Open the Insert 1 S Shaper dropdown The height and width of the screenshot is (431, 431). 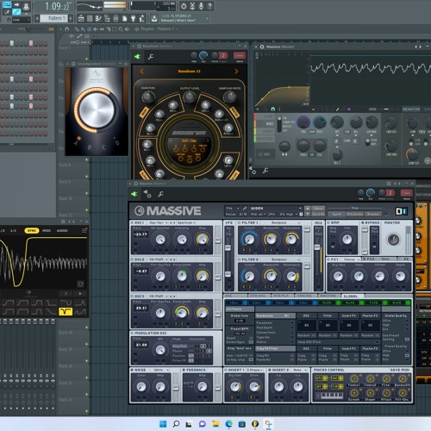255,370
